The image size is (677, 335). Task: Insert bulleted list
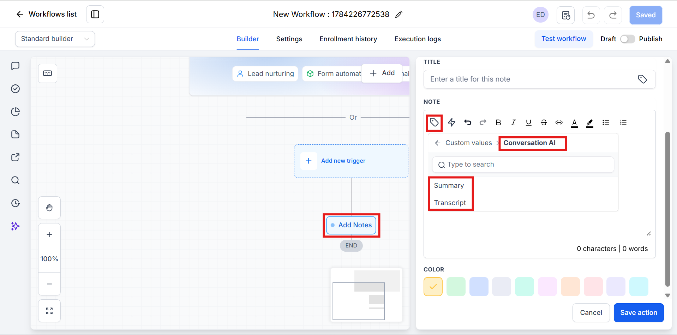tap(606, 122)
